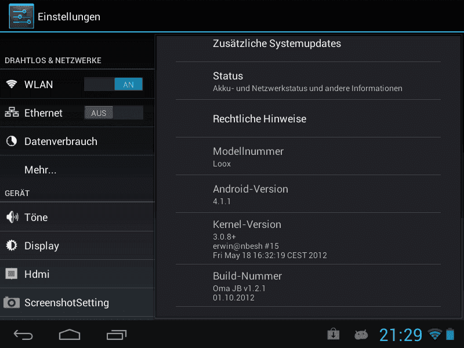Open Mehr... network options
This screenshot has height=348, width=464.
point(77,169)
